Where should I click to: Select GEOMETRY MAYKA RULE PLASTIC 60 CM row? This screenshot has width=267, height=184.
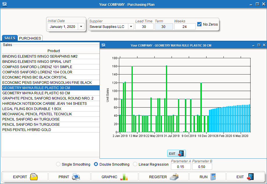coord(50,93)
